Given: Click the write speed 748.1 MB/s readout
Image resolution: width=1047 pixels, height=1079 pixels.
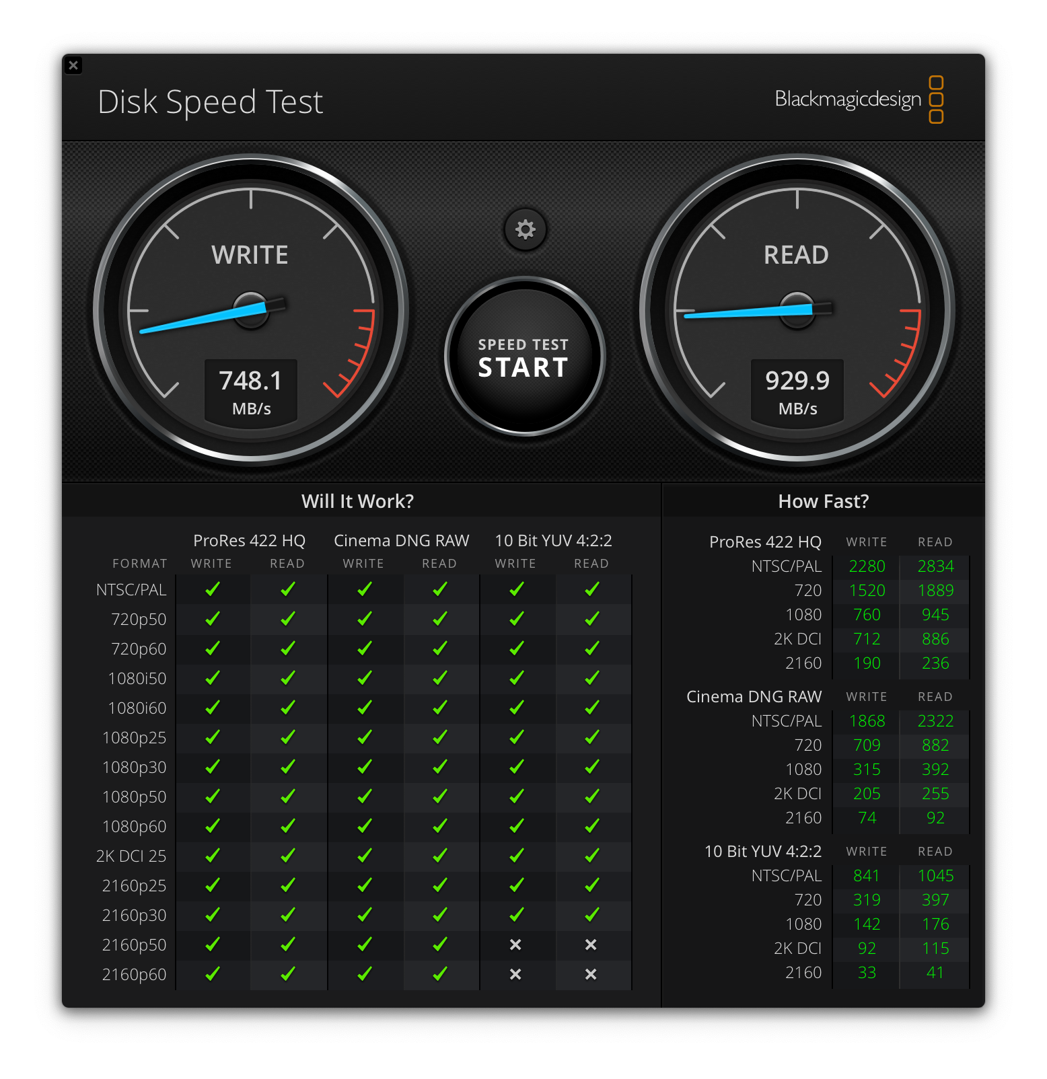Looking at the screenshot, I should [251, 392].
